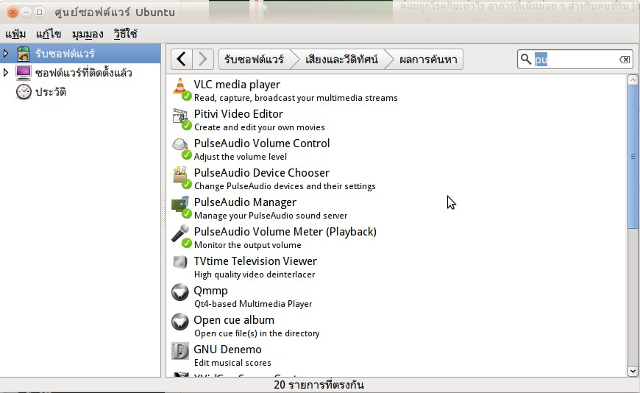Click the magnifier icon in search box
The image size is (640, 393).
526,59
